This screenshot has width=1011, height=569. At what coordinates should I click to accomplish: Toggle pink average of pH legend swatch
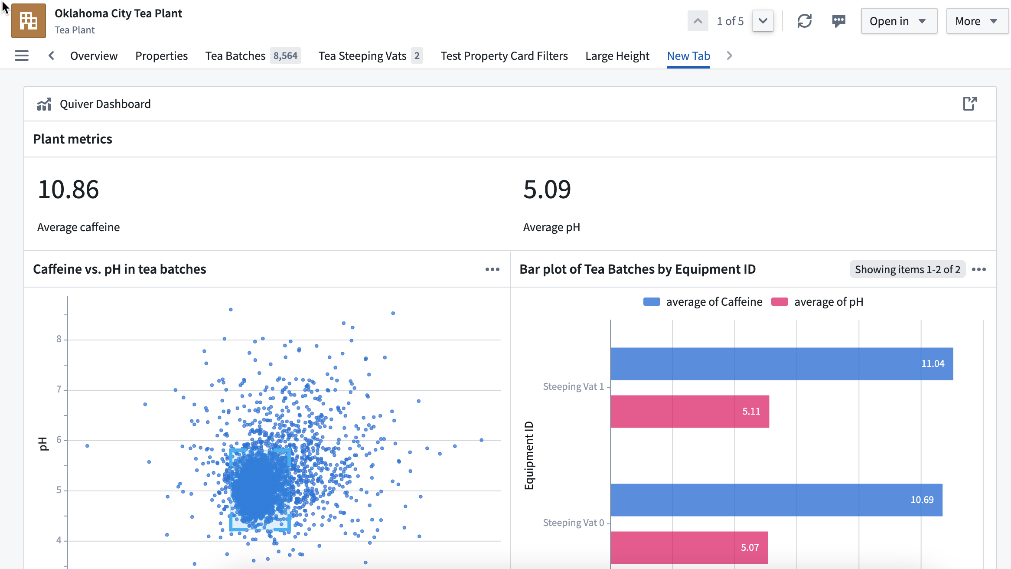[x=779, y=302]
